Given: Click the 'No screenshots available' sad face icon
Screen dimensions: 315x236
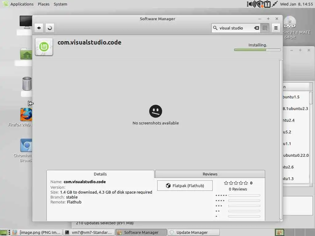Looking at the screenshot, I should tap(155, 111).
